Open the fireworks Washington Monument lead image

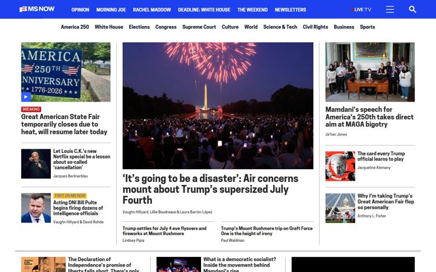[x=218, y=105]
